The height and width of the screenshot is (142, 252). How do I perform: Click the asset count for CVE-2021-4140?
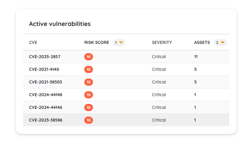click(x=195, y=69)
